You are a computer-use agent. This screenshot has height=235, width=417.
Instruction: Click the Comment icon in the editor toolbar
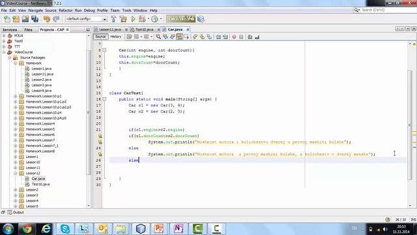250,37
